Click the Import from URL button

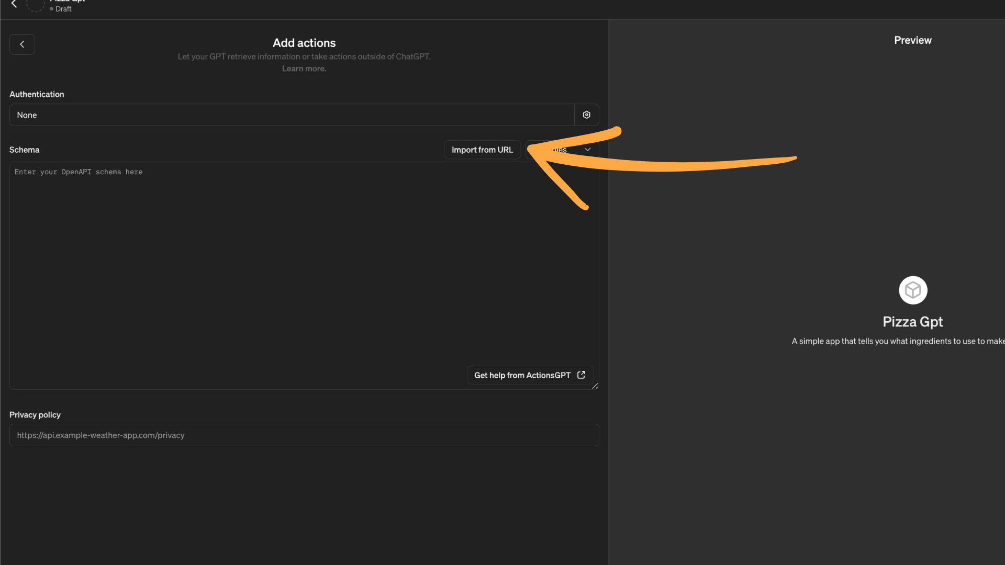coord(482,150)
